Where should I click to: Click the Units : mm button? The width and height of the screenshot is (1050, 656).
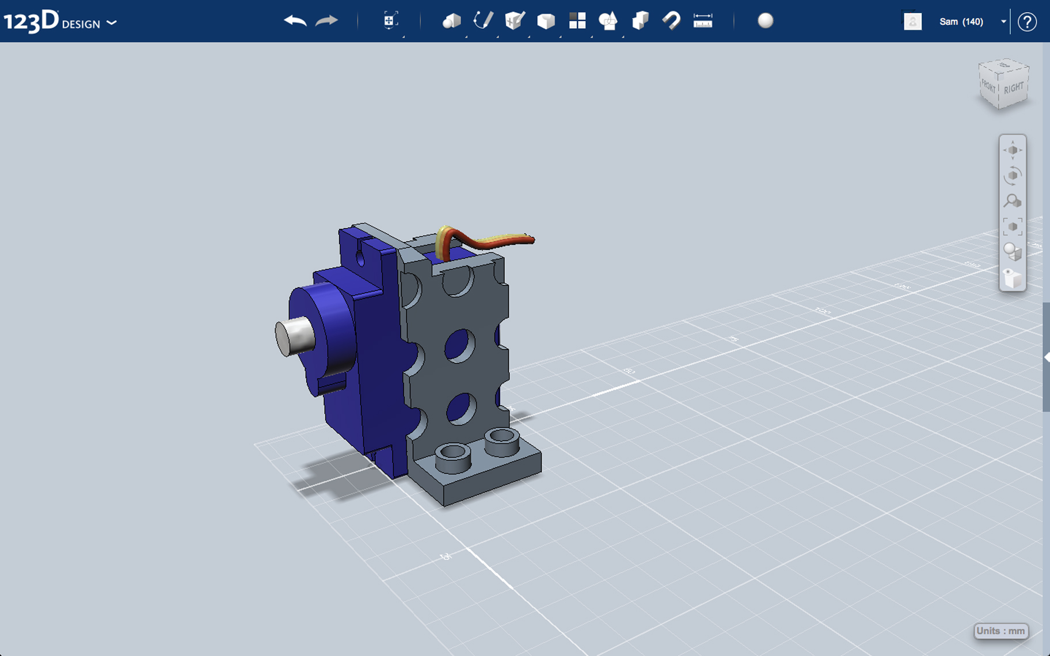click(x=1001, y=631)
